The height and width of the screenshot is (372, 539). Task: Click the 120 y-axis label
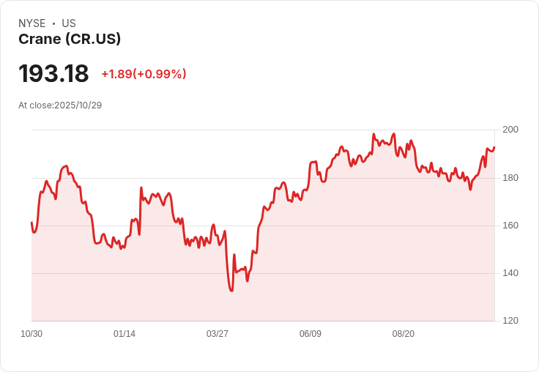pos(510,321)
